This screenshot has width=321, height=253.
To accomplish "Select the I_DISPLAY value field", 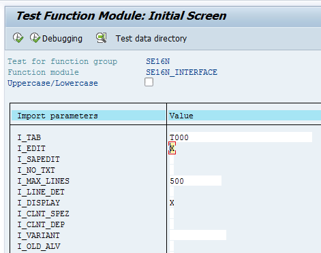I will tap(172, 203).
